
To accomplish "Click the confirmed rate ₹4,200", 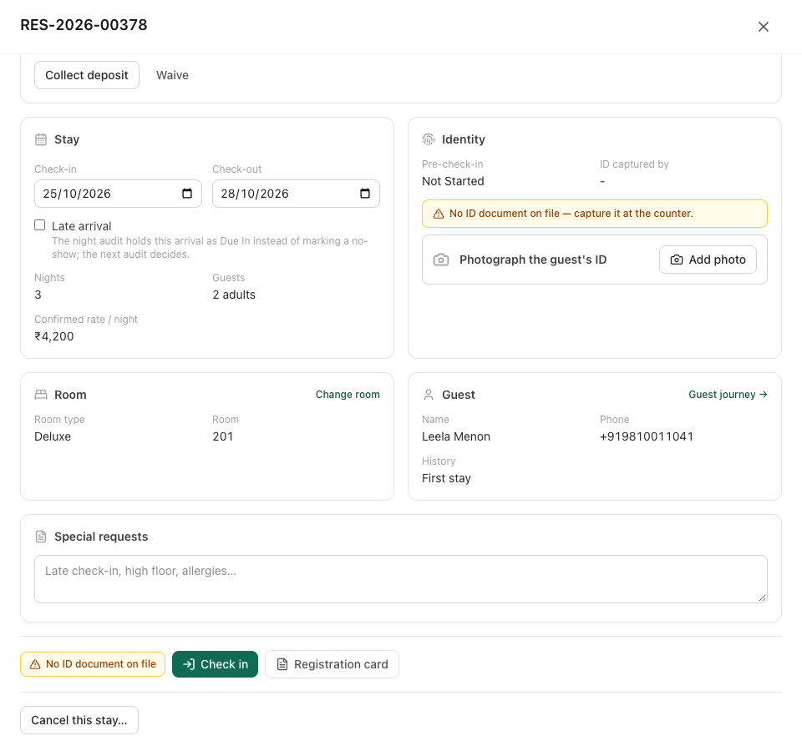I will (x=54, y=336).
